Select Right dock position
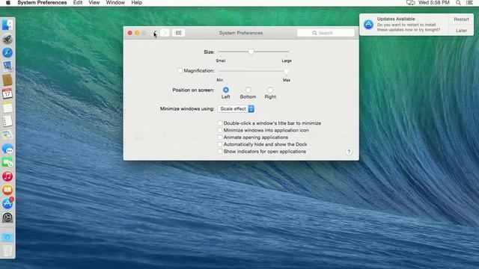The width and height of the screenshot is (479, 269). [x=270, y=90]
